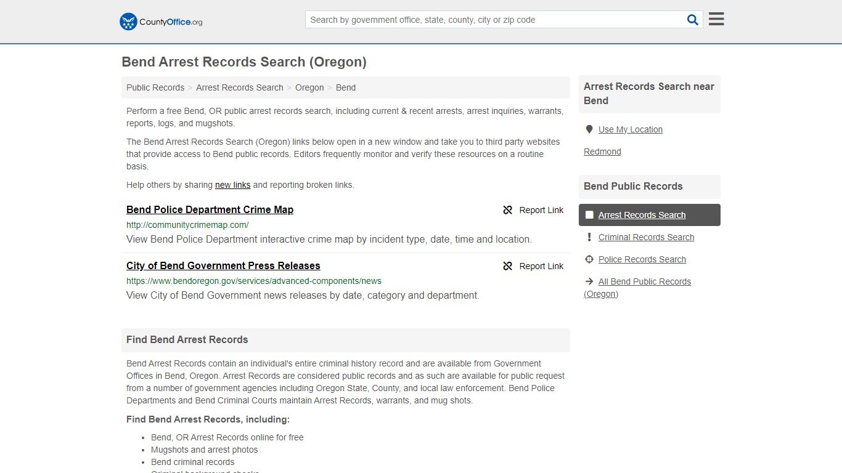Click 'Find Bend Arrest Records' section heading

coord(187,339)
